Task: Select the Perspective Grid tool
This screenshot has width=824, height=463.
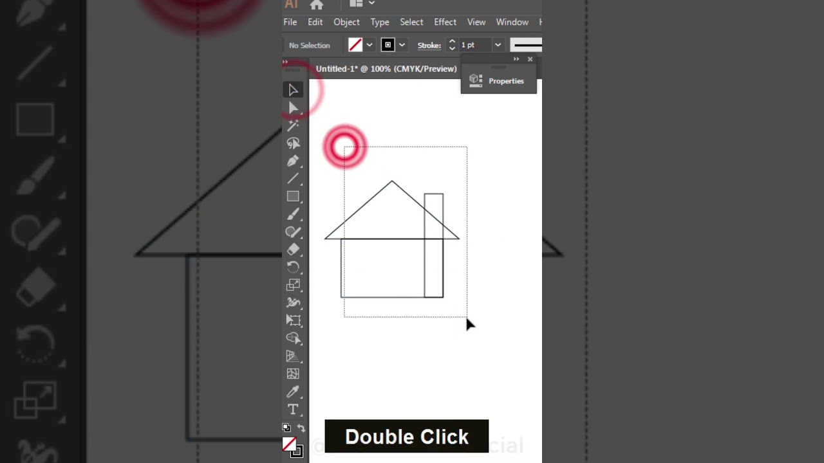Action: pyautogui.click(x=293, y=356)
